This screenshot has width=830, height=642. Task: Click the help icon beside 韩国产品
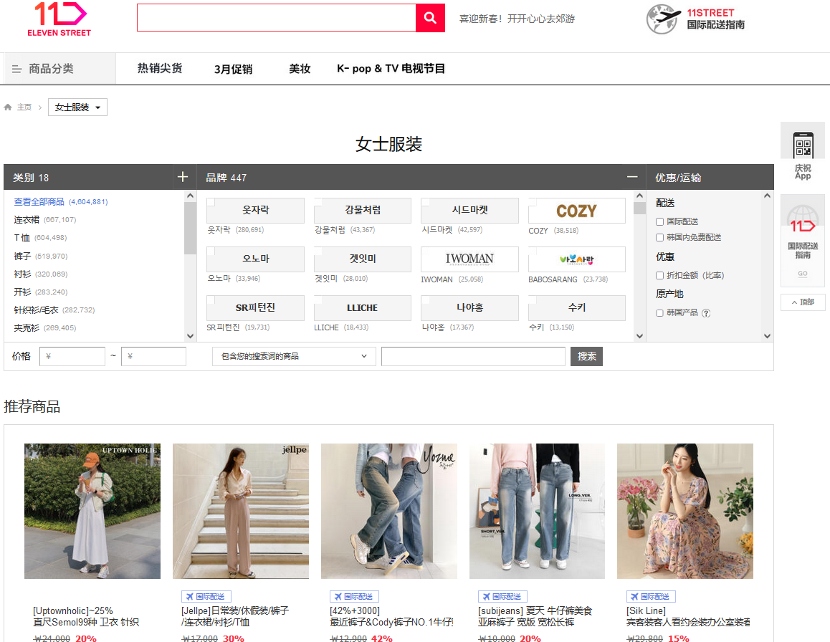tap(706, 313)
